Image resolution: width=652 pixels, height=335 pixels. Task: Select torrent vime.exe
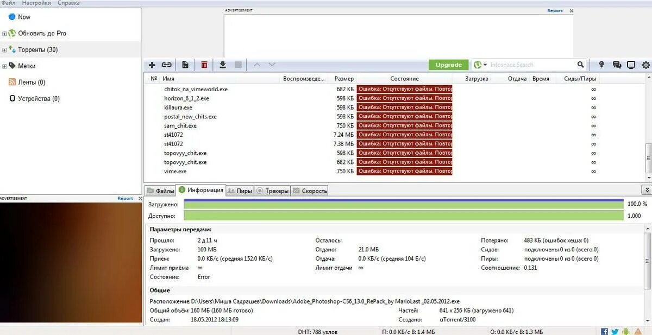175,171
